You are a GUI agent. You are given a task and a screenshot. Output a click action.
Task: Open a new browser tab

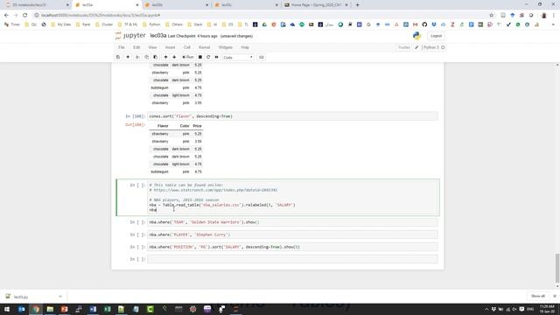[357, 5]
